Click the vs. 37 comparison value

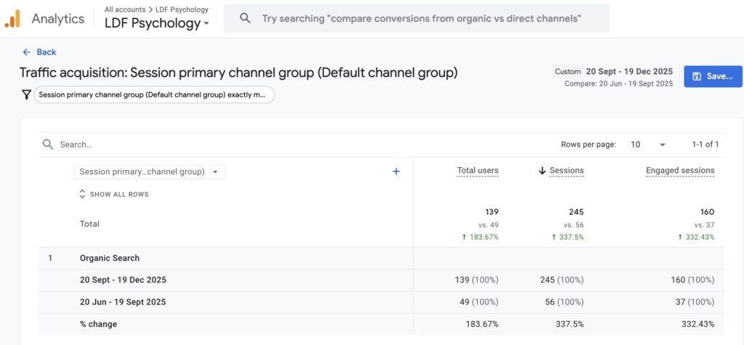pos(704,225)
